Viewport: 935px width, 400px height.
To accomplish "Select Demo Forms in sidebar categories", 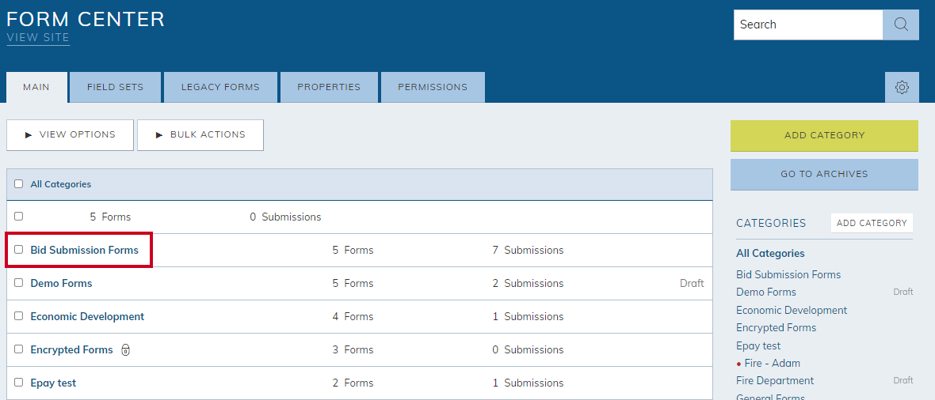I will [766, 292].
